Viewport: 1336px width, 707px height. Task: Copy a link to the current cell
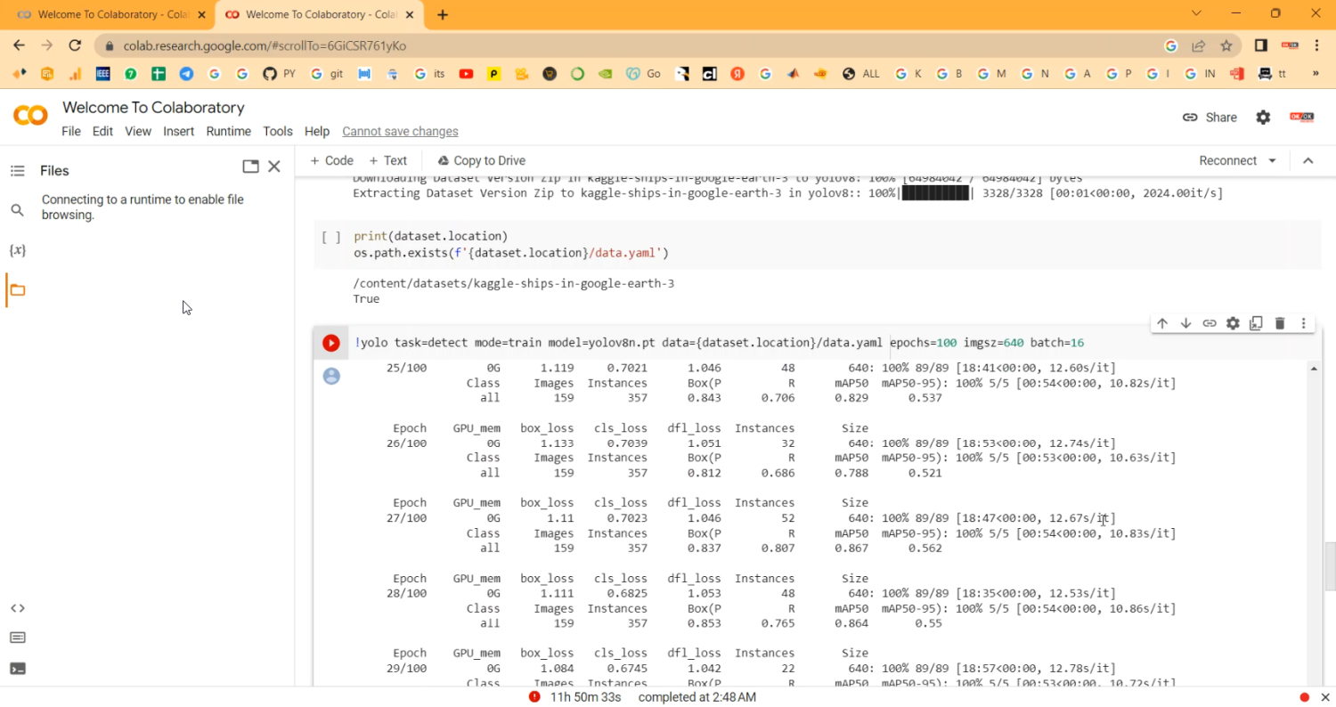pyautogui.click(x=1210, y=323)
